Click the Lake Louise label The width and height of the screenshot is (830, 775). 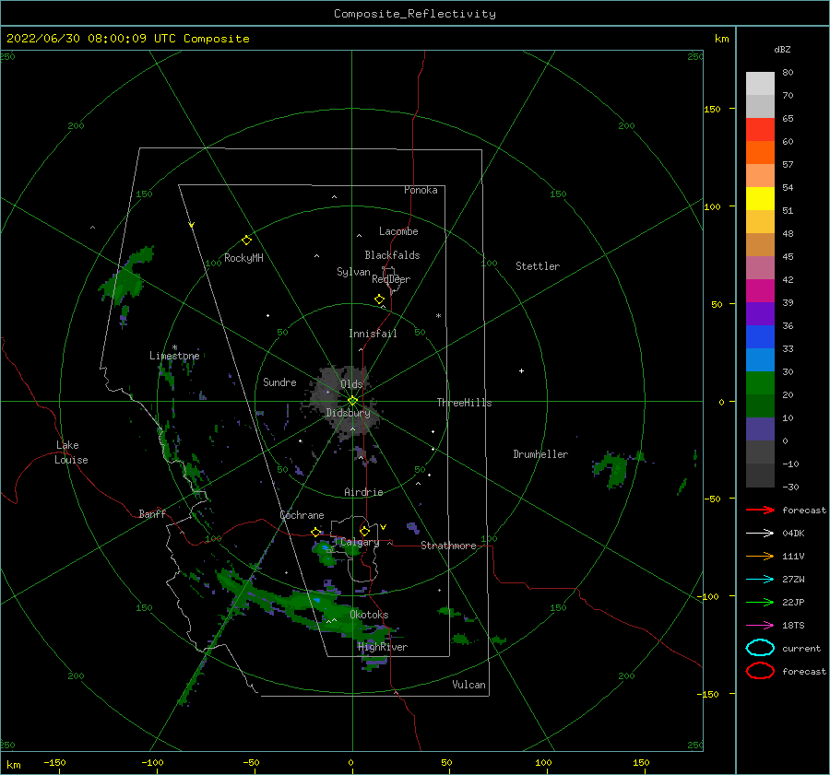(71, 452)
